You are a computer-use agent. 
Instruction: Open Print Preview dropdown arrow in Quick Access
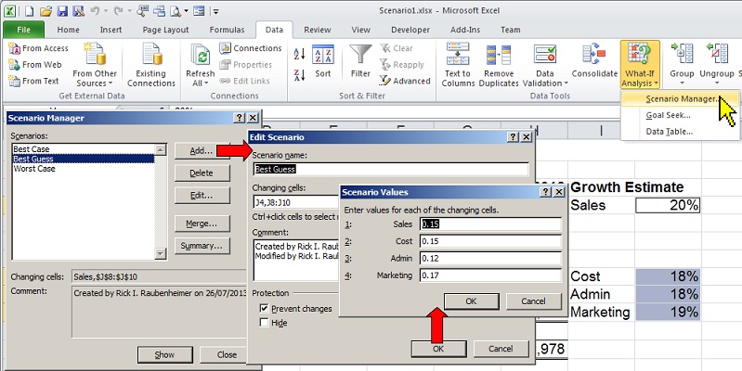tap(187, 10)
